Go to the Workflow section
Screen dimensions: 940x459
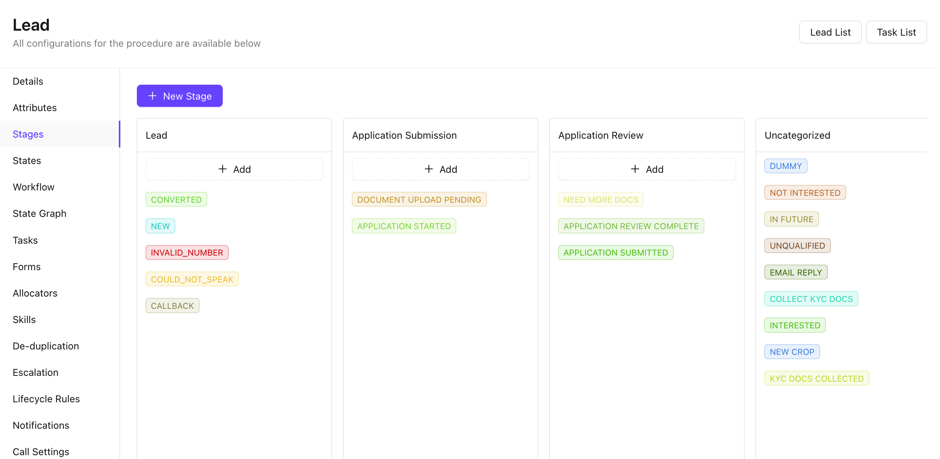pyautogui.click(x=33, y=187)
